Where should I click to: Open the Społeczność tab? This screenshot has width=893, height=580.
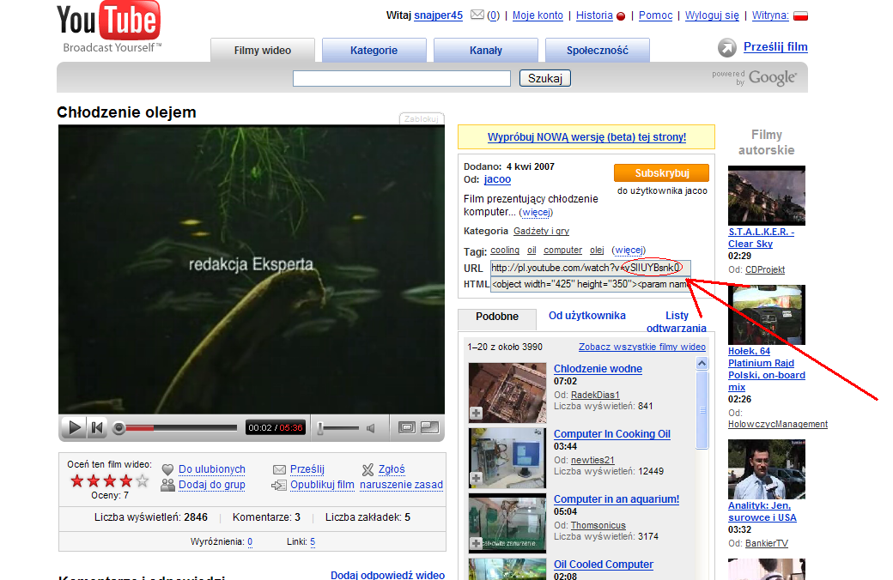click(x=598, y=50)
